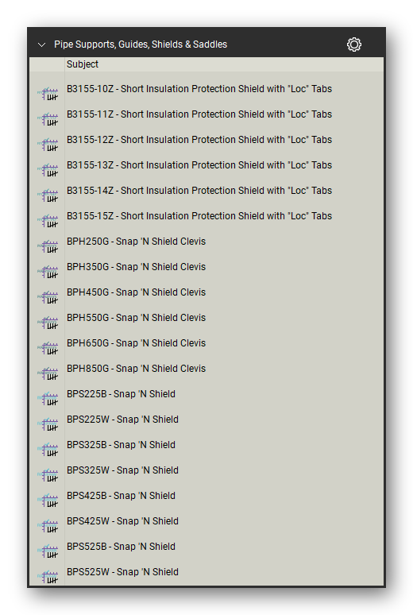Viewport: 413px width, 615px height.
Task: Select BPS525W - Snap 'N Shield text
Action: (122, 573)
